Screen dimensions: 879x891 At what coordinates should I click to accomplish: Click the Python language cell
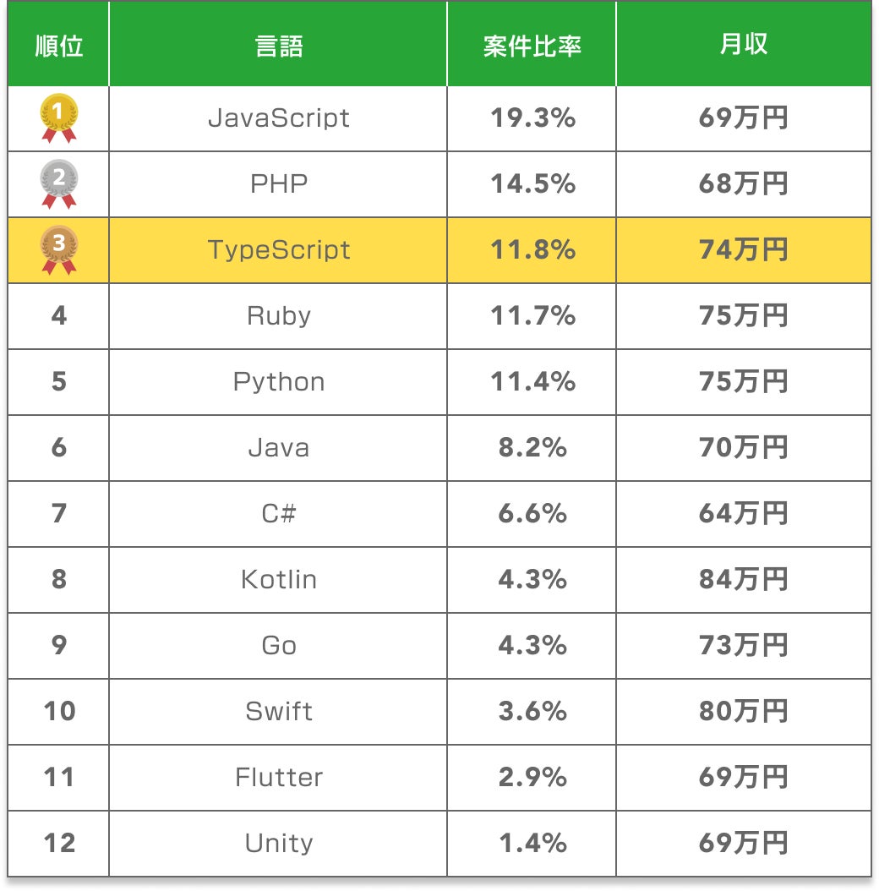pyautogui.click(x=278, y=382)
